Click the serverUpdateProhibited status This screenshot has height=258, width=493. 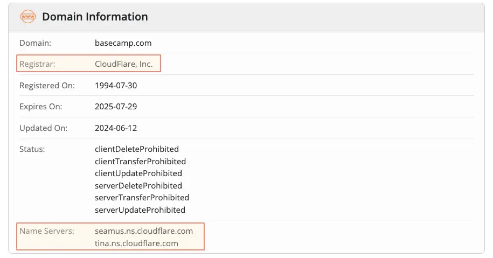pyautogui.click(x=140, y=210)
